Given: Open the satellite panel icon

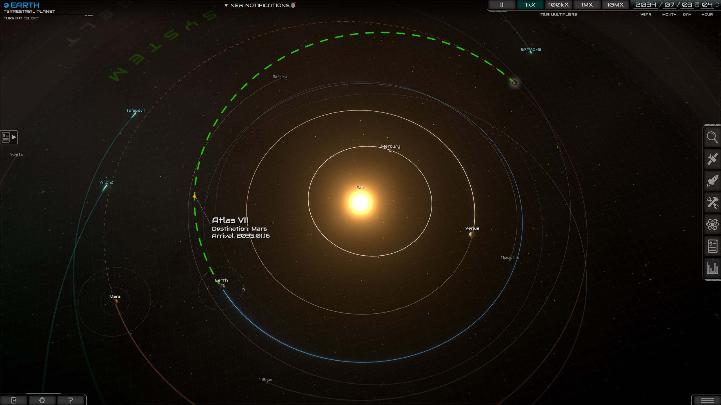Looking at the screenshot, I should click(x=712, y=159).
